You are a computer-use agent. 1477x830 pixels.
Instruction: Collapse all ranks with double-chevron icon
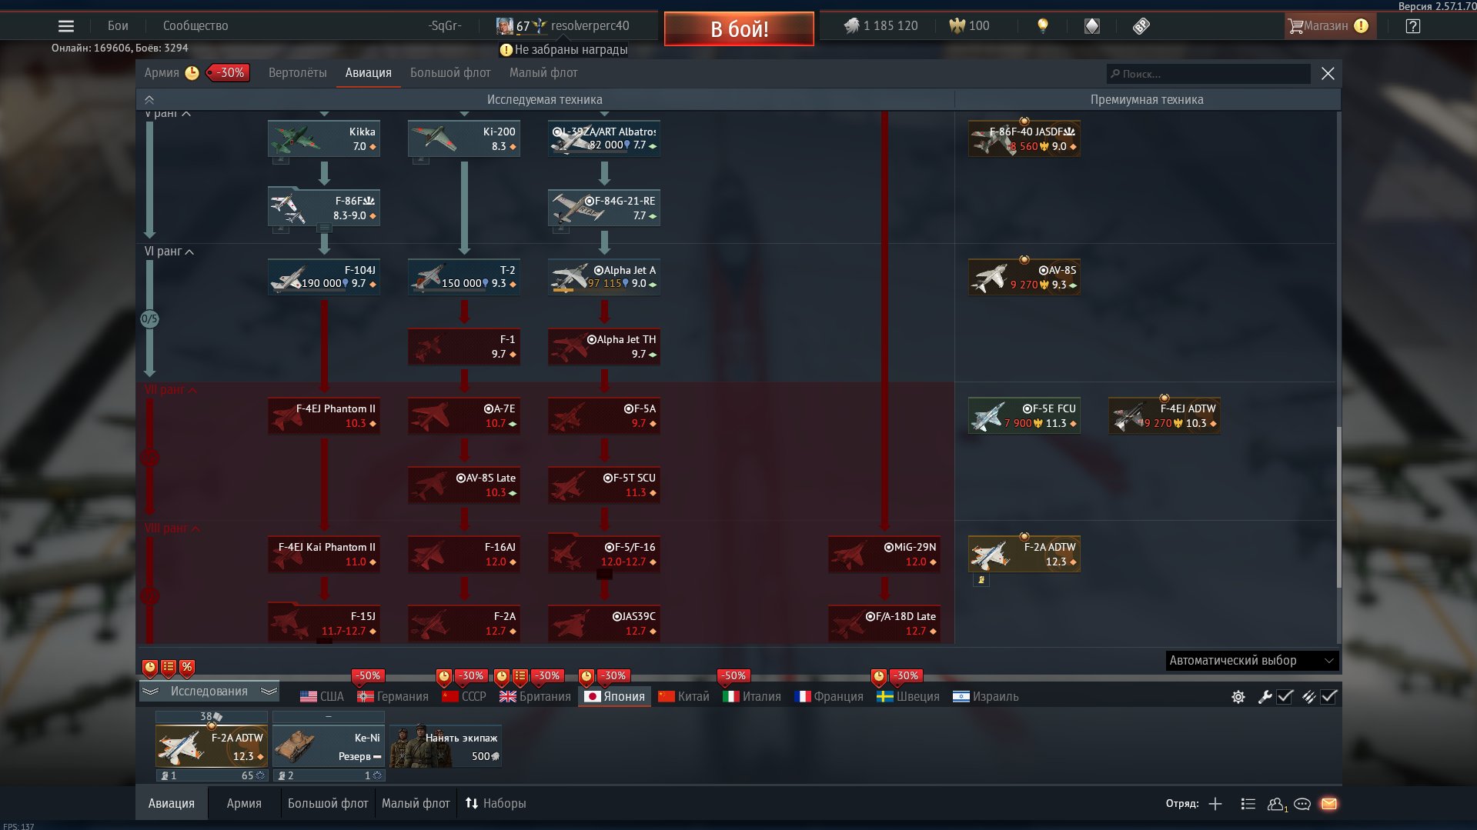tap(149, 100)
